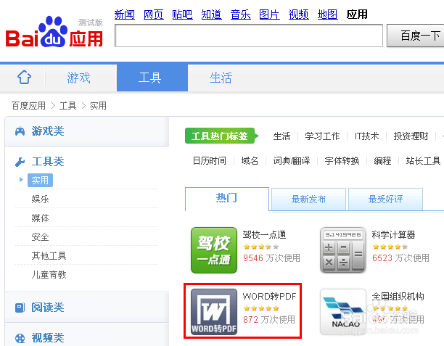Open the 图片 top link
This screenshot has width=444, height=346.
point(269,15)
